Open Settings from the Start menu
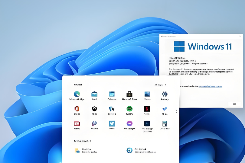This screenshot has width=245, height=163. pyautogui.click(x=165, y=96)
